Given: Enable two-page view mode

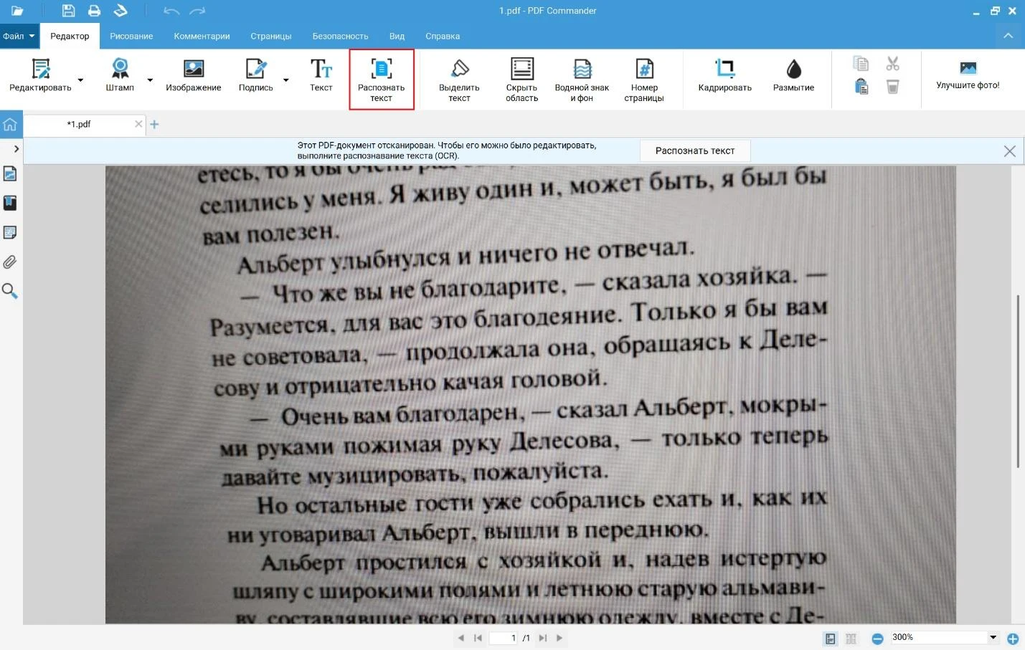Looking at the screenshot, I should pos(851,639).
